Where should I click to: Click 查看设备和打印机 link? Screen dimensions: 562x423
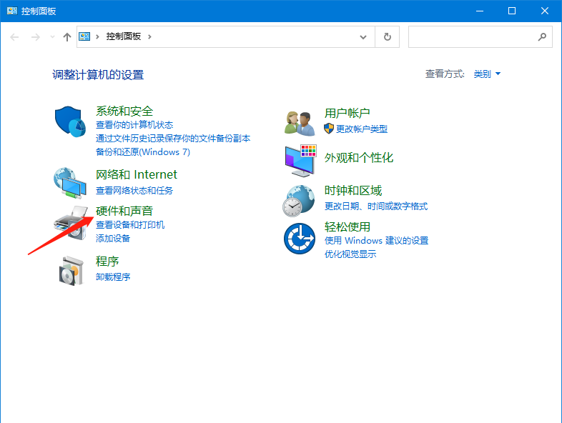click(x=130, y=224)
